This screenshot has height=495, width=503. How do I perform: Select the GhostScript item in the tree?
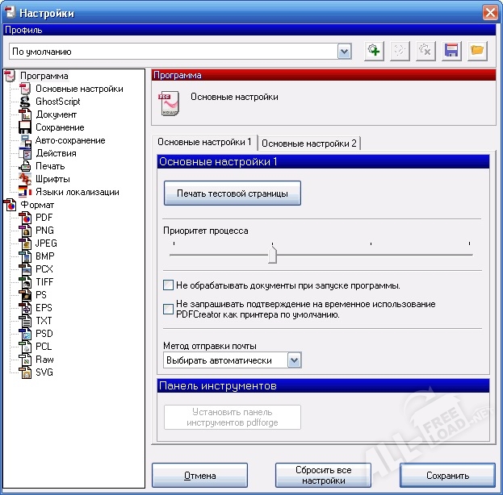pyautogui.click(x=57, y=102)
